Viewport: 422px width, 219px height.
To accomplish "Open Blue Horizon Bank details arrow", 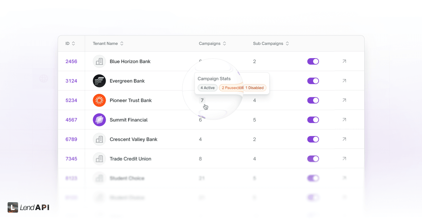I will [x=344, y=61].
